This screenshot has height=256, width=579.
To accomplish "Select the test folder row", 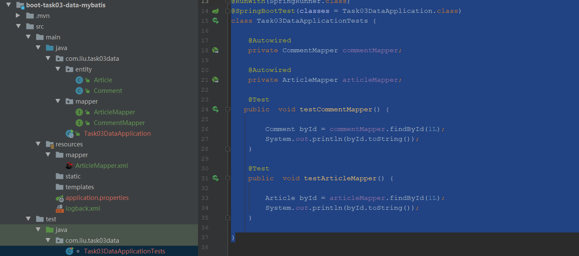I will click(x=99, y=219).
